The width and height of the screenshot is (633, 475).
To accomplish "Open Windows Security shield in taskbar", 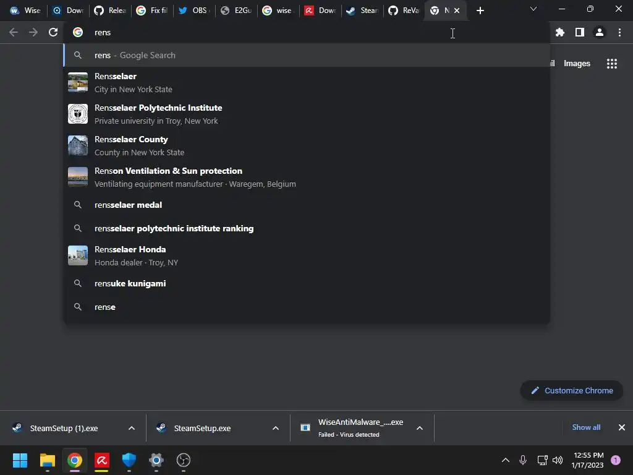I will [x=129, y=460].
